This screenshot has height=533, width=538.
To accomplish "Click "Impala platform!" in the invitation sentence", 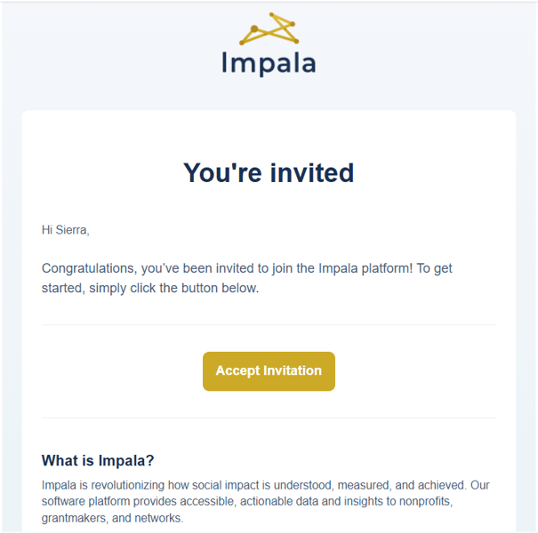I will tap(365, 268).
